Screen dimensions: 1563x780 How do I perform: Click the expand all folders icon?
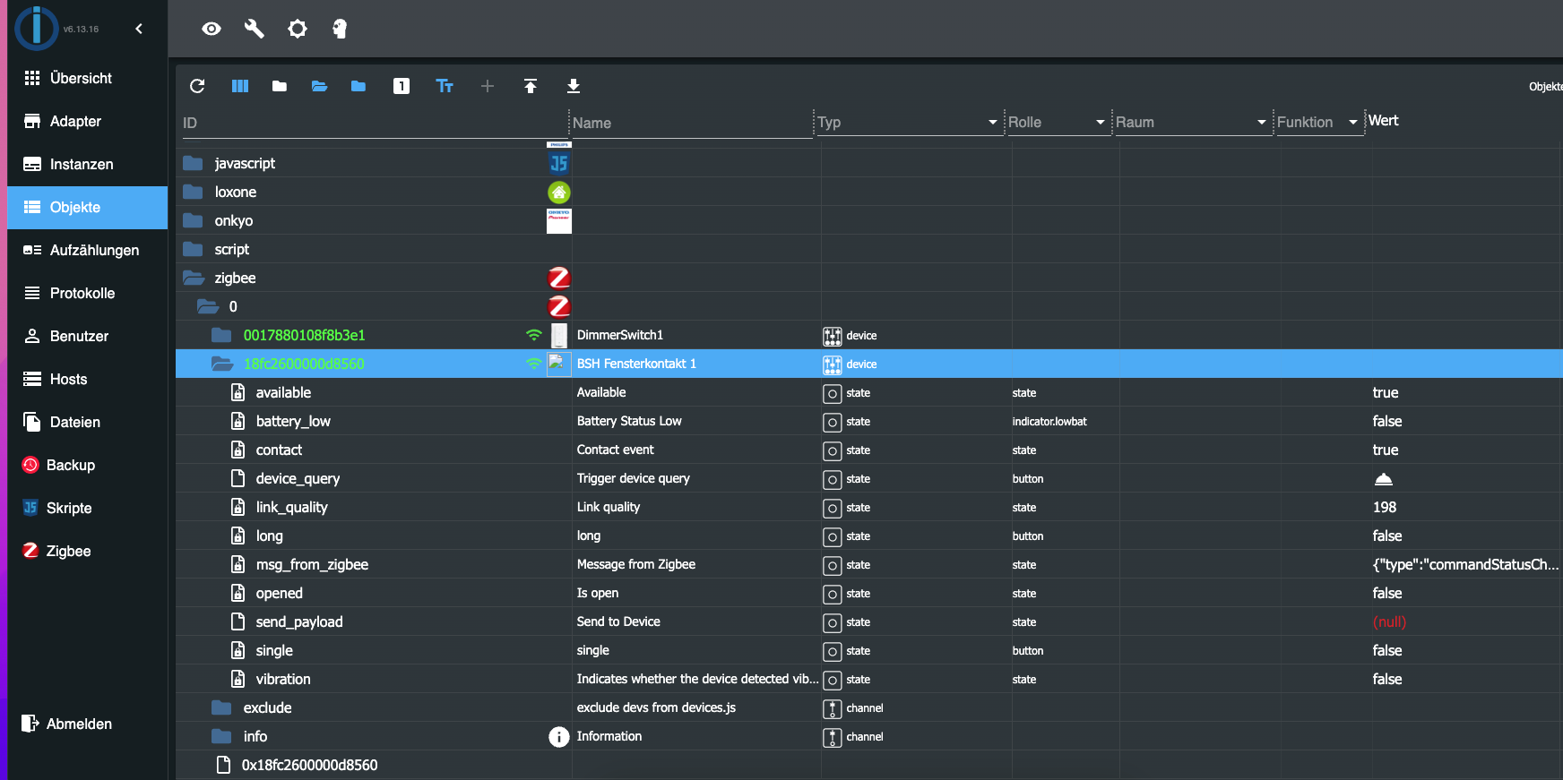point(319,86)
